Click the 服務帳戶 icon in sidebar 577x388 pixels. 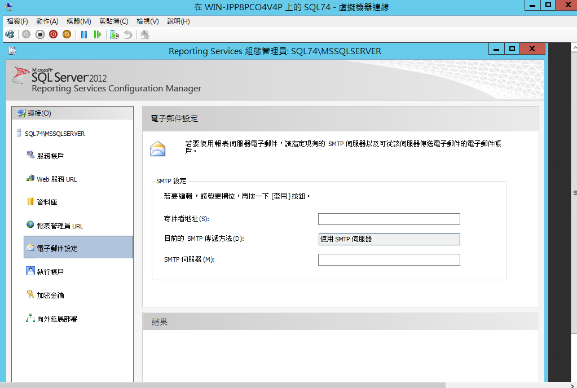[x=30, y=155]
